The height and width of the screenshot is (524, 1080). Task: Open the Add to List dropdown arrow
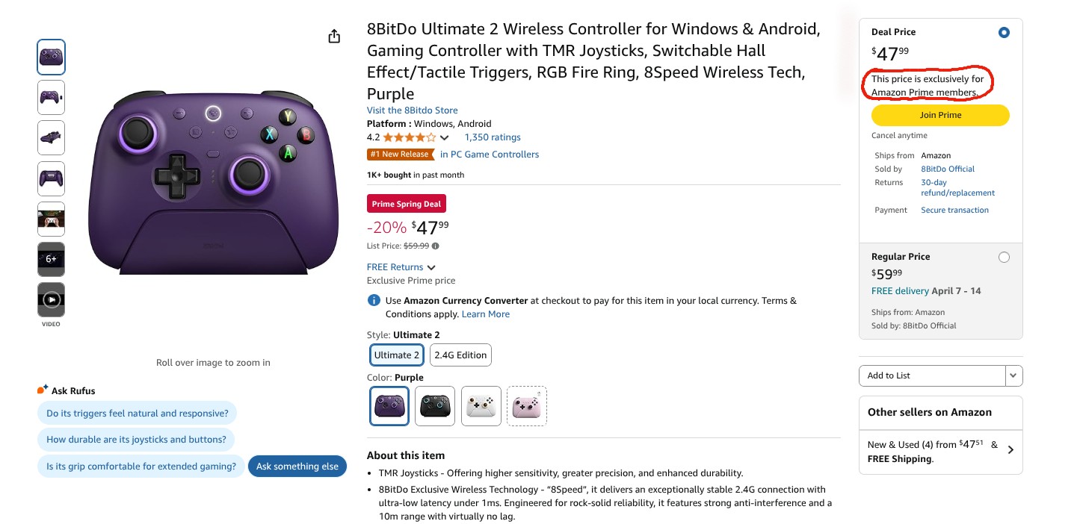(1013, 375)
